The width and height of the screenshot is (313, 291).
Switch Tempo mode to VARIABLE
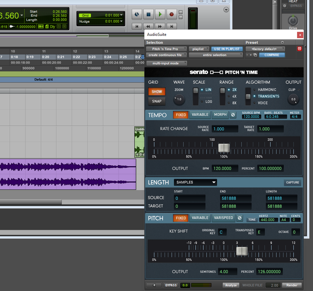[x=200, y=115]
